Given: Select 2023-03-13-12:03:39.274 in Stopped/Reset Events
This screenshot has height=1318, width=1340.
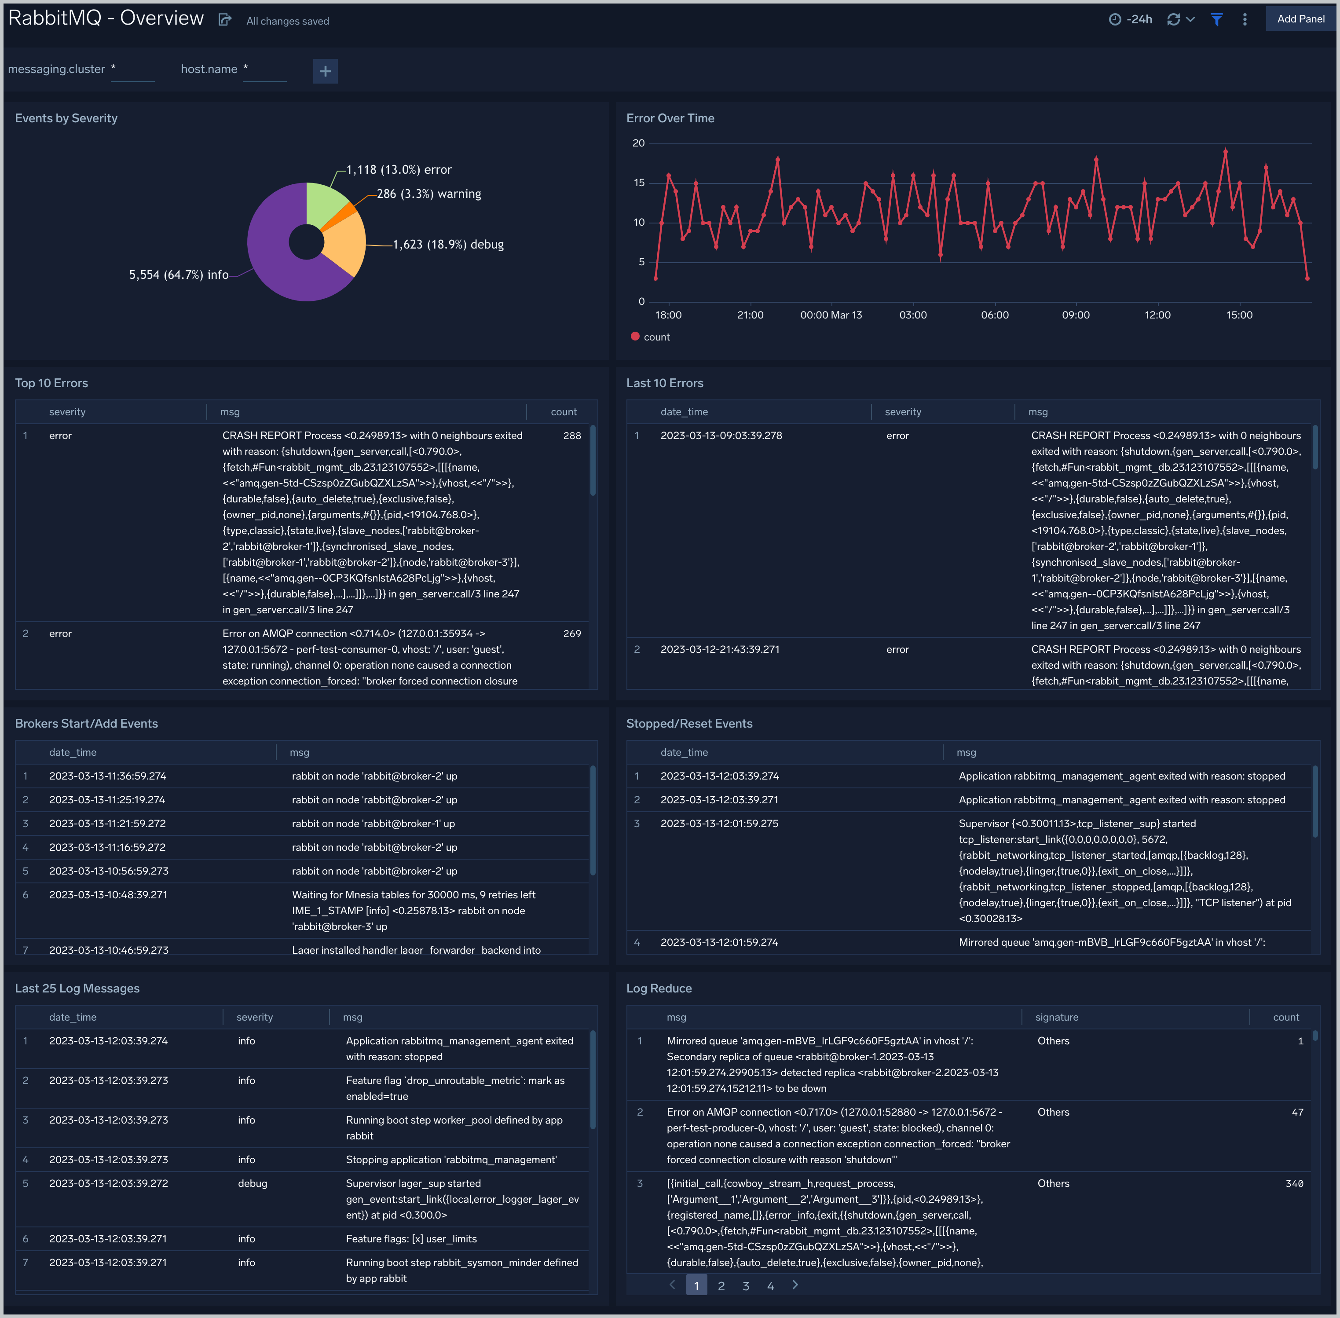Looking at the screenshot, I should tap(720, 776).
